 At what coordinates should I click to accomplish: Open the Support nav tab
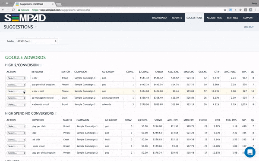pos(248,18)
